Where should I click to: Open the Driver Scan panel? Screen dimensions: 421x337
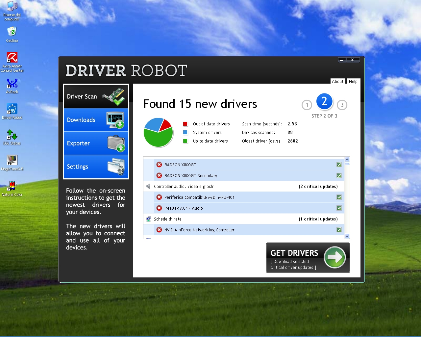tap(96, 96)
